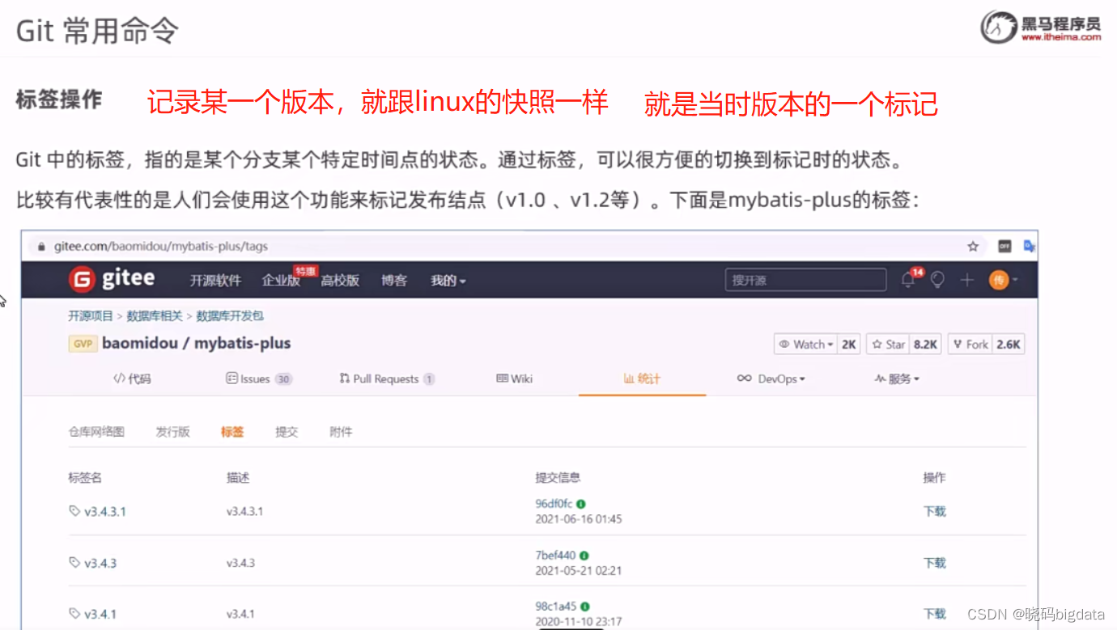Click the plus icon to create new repository
The height and width of the screenshot is (630, 1117).
tap(966, 280)
